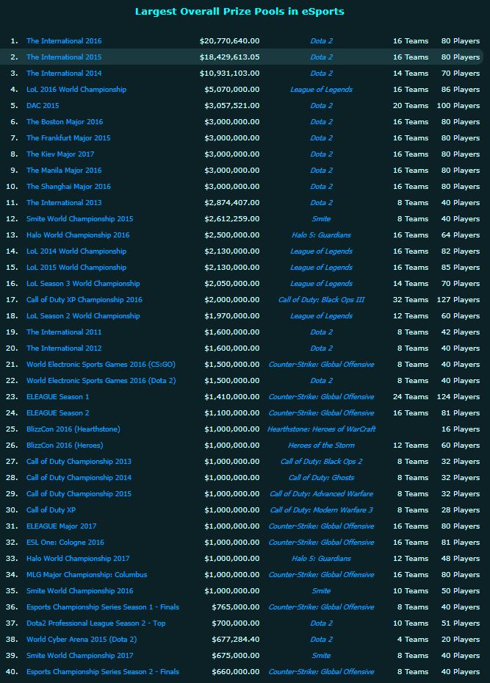Open Smite World Championship 2017 link

point(79,655)
